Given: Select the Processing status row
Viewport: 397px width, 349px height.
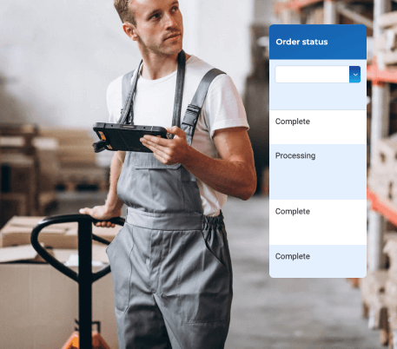Looking at the screenshot, I should (318, 172).
